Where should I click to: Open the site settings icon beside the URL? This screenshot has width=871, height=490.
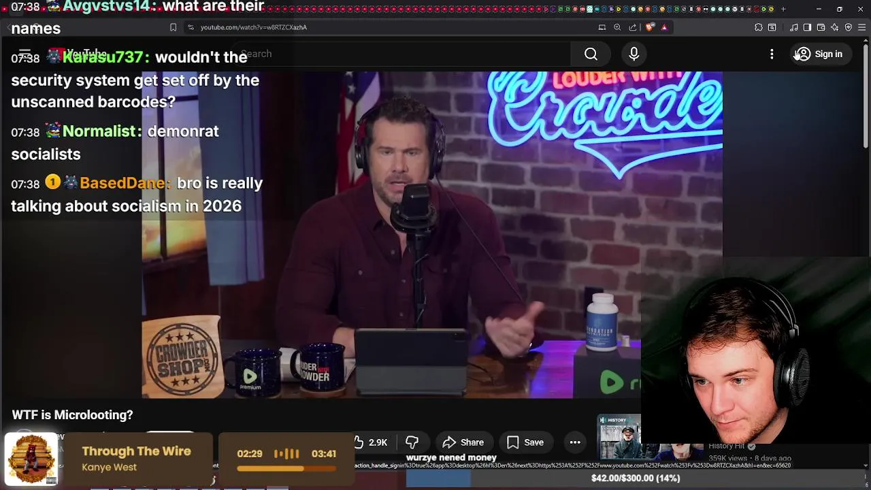[191, 27]
